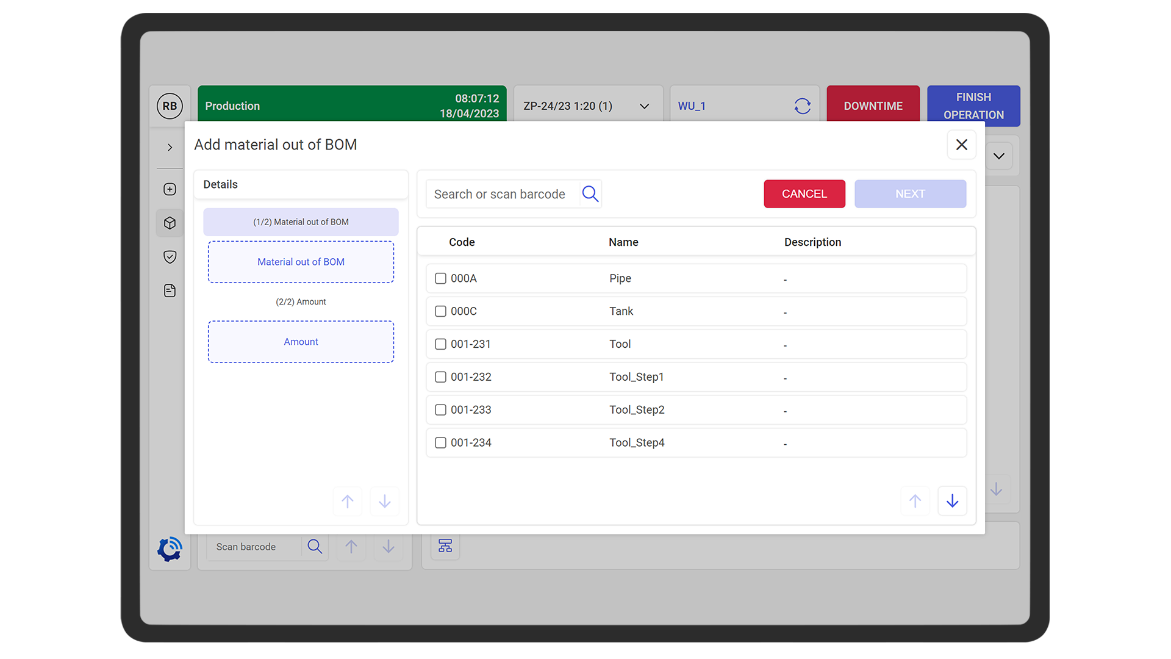Select Material out of BOM step
Screen dimensions: 1171x659
pyautogui.click(x=301, y=262)
